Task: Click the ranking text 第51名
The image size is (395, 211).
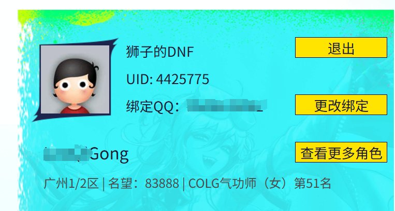Action: [x=312, y=184]
